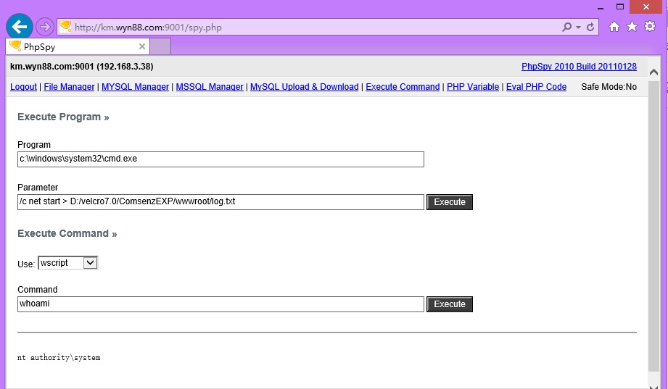668x389 pixels.
Task: Click the output text nt authority\system
Action: pyautogui.click(x=59, y=358)
